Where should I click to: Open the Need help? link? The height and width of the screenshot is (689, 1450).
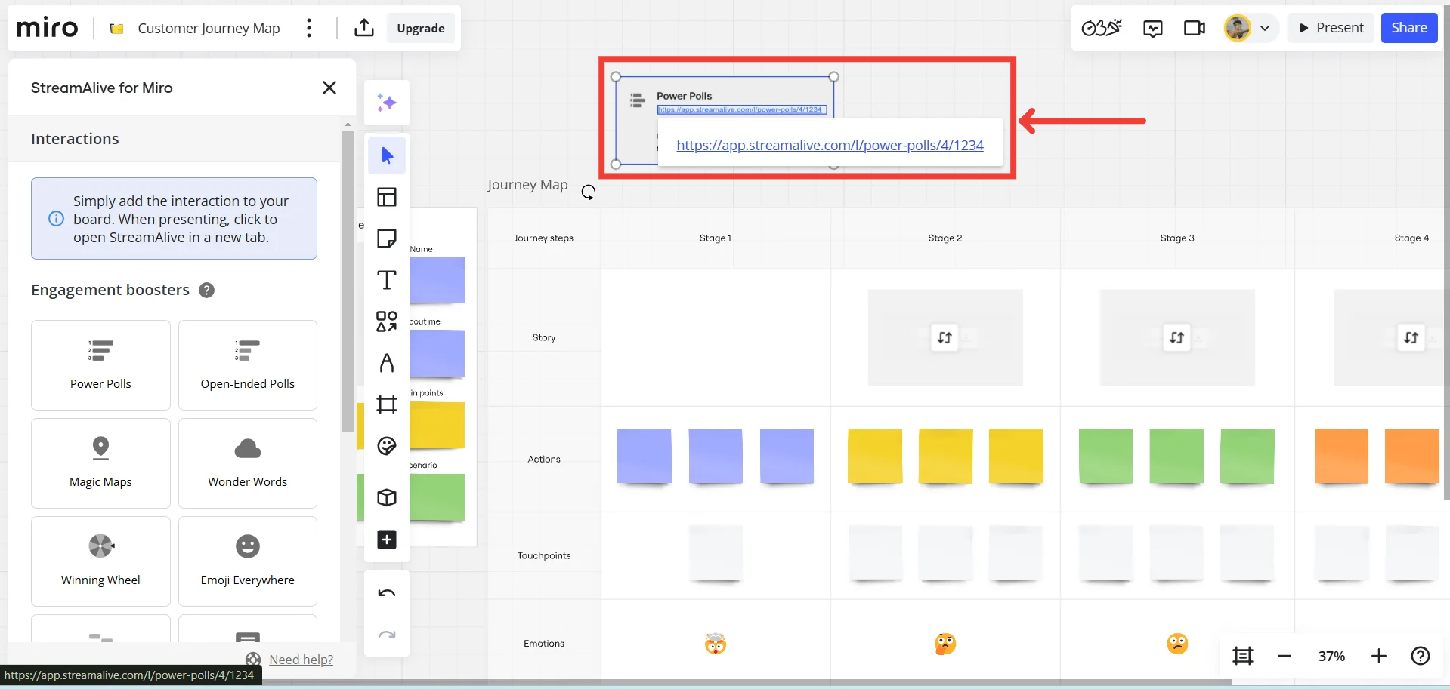point(301,660)
